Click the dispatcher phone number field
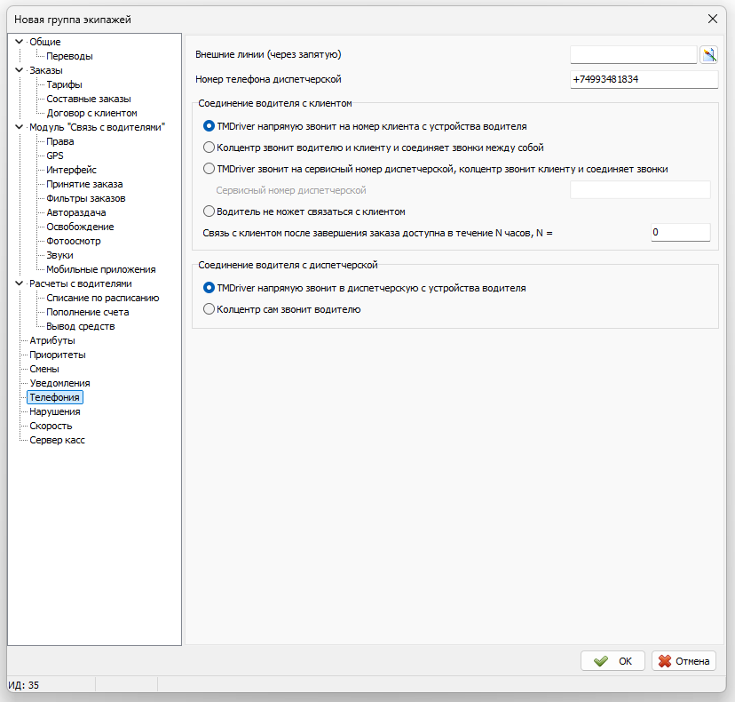The image size is (735, 702). [x=644, y=79]
